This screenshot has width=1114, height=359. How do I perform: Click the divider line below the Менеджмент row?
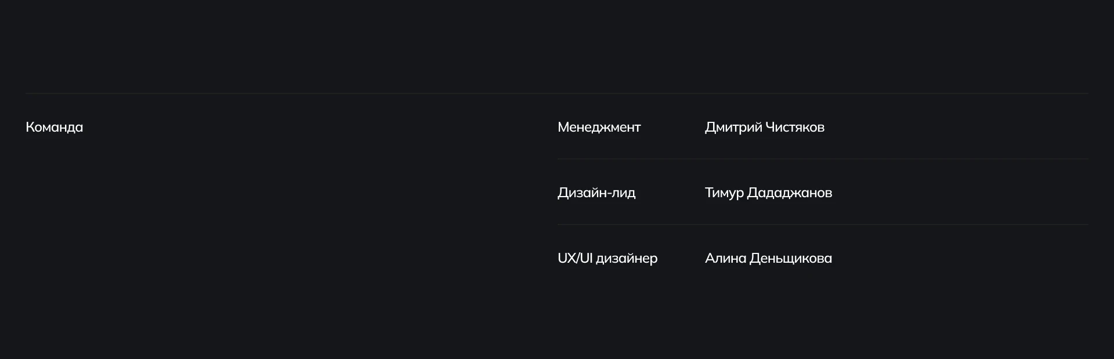tap(823, 159)
